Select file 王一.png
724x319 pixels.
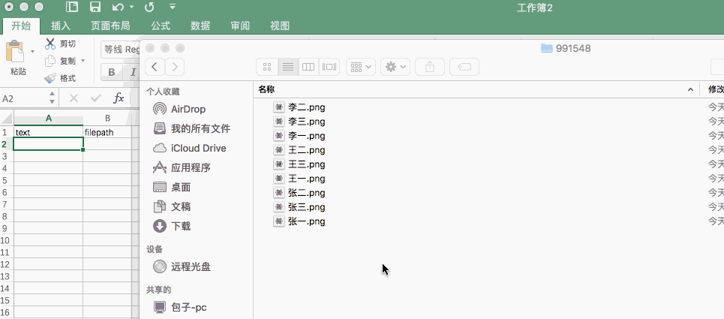tap(299, 179)
